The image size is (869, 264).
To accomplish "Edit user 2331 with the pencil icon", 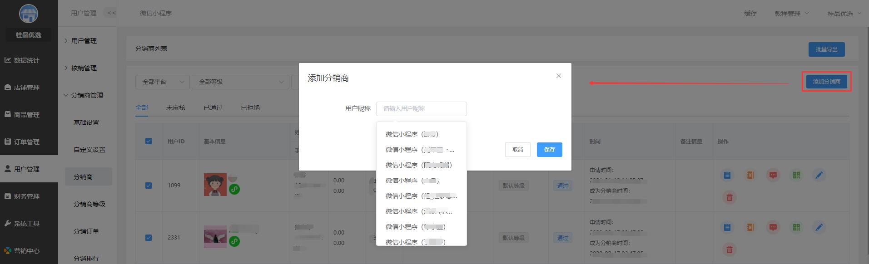I will [x=819, y=227].
